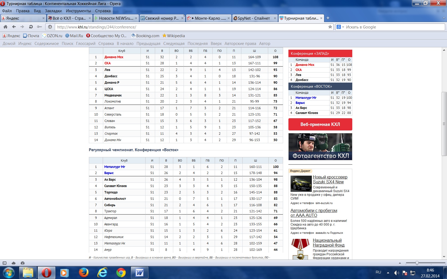Open Металлург Мг link in East table

point(115,167)
